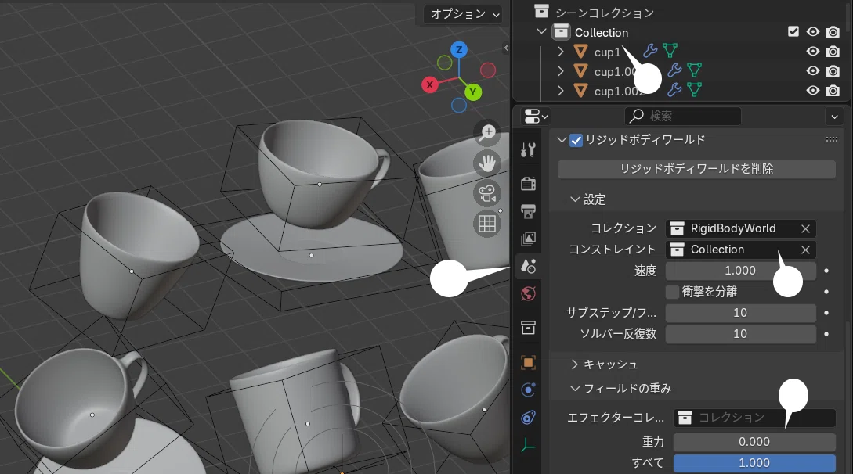Image resolution: width=853 pixels, height=474 pixels.
Task: Toggle the viewport sidebar arrow beside the gizmo
Action: click(x=507, y=48)
